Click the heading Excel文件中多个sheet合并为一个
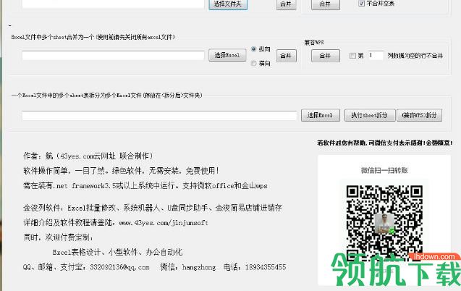The image size is (461, 291). coord(93,37)
